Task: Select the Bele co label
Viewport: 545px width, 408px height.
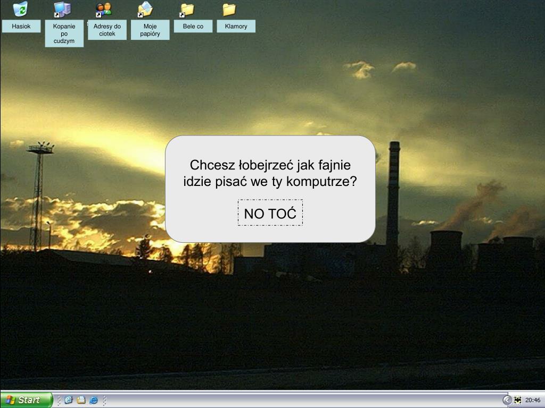Action: 193,27
